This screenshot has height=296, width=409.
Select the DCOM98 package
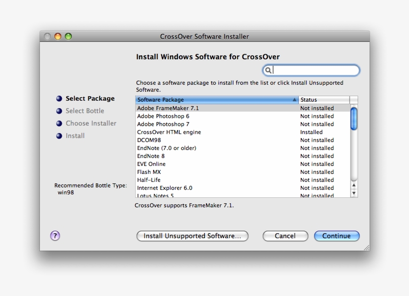[x=242, y=140]
